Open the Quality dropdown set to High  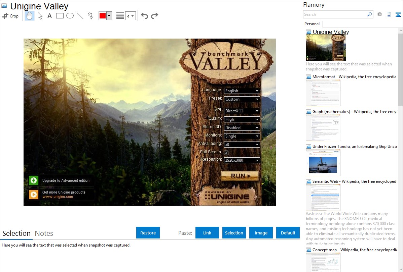[242, 119]
